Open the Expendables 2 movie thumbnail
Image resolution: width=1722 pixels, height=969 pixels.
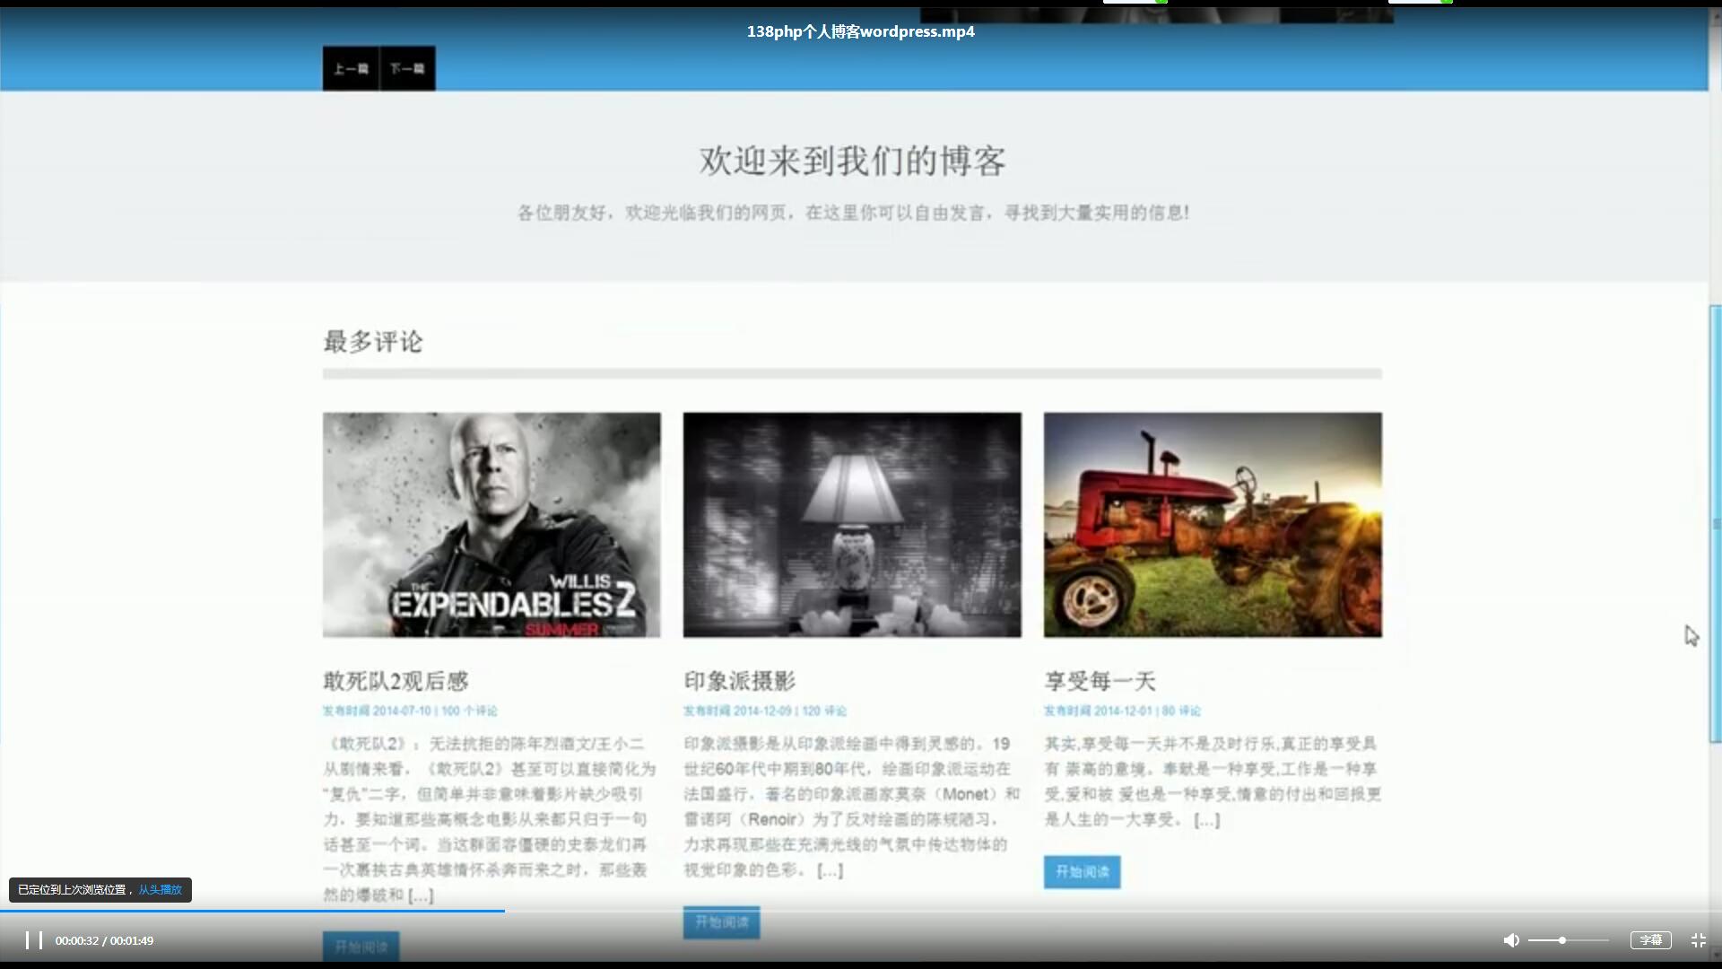[491, 525]
